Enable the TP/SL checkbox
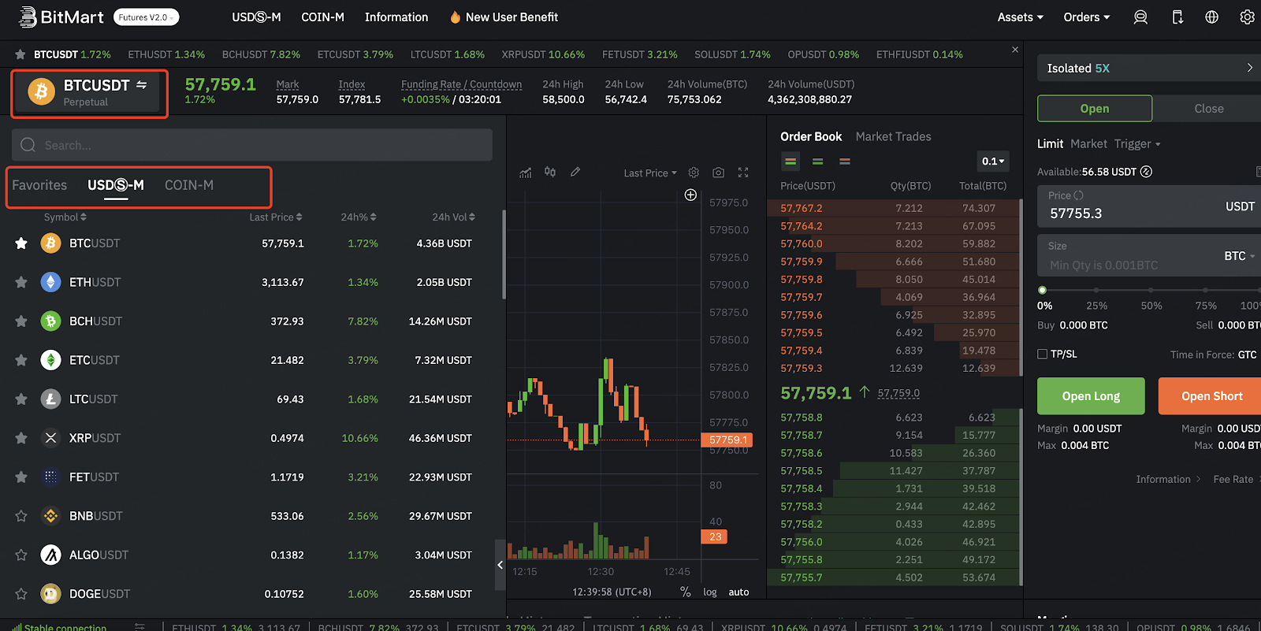This screenshot has height=631, width=1261. [1043, 354]
